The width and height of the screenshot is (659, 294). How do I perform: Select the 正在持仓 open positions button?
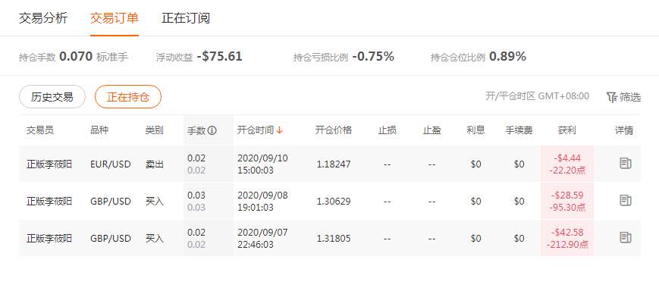click(x=128, y=97)
